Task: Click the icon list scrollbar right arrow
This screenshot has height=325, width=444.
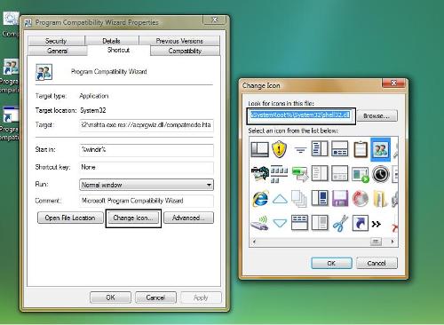Action: click(392, 242)
